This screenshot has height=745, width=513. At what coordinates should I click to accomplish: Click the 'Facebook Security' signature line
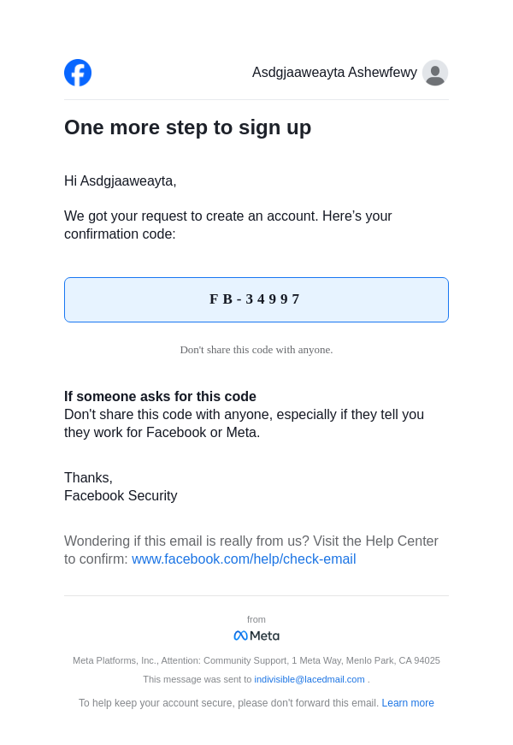pyautogui.click(x=121, y=496)
